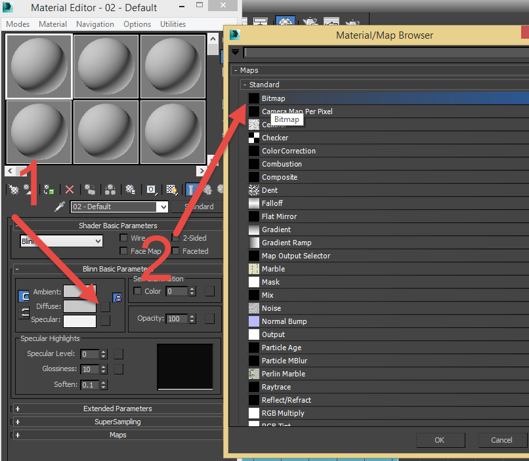
Task: Collapse the Maps group in browser
Action: coord(236,70)
